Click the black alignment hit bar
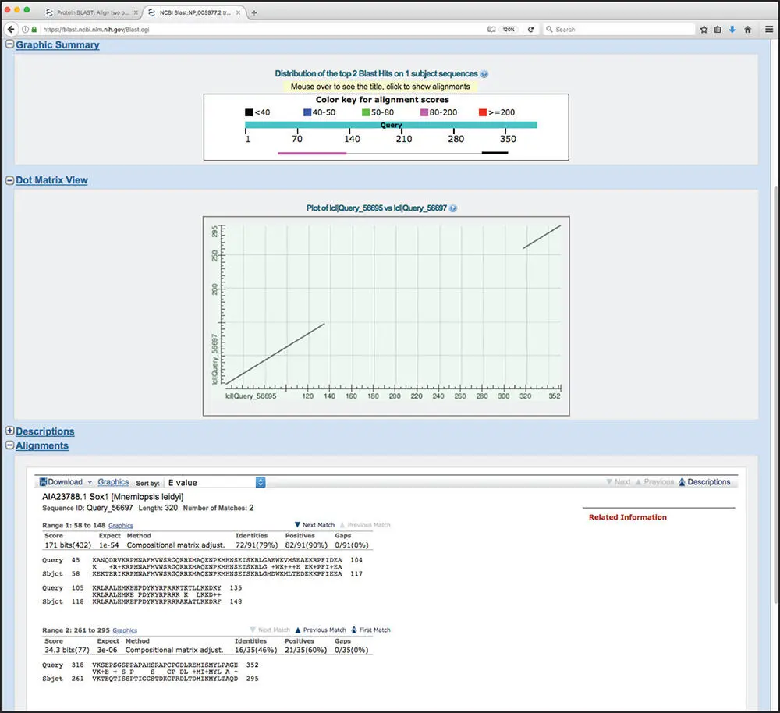Image resolution: width=780 pixels, height=713 pixels. 495,153
